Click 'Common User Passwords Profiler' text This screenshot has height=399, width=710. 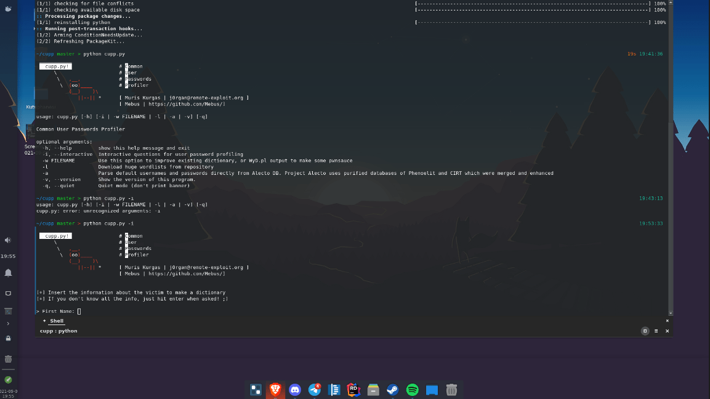(x=81, y=129)
